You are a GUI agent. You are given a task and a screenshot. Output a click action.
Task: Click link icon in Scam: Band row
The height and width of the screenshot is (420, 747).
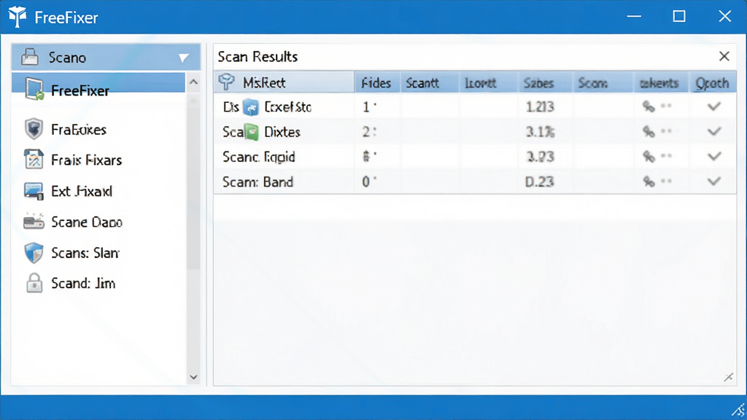(649, 182)
